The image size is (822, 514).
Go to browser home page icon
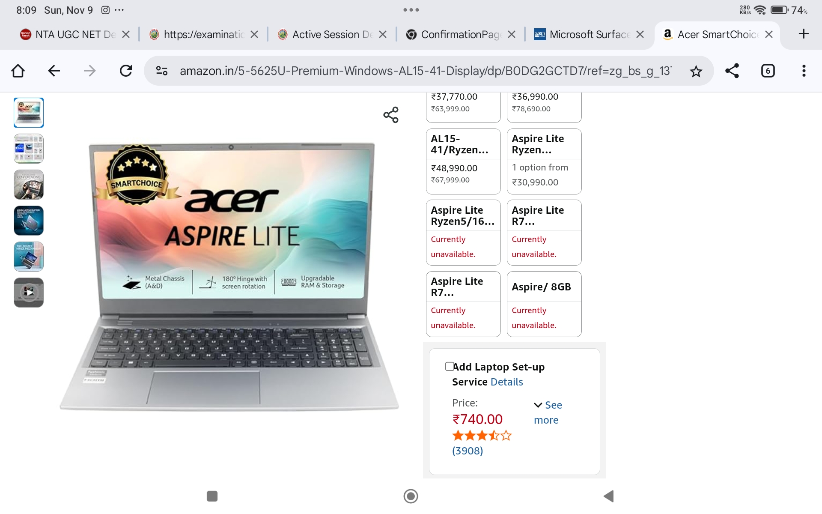click(18, 71)
